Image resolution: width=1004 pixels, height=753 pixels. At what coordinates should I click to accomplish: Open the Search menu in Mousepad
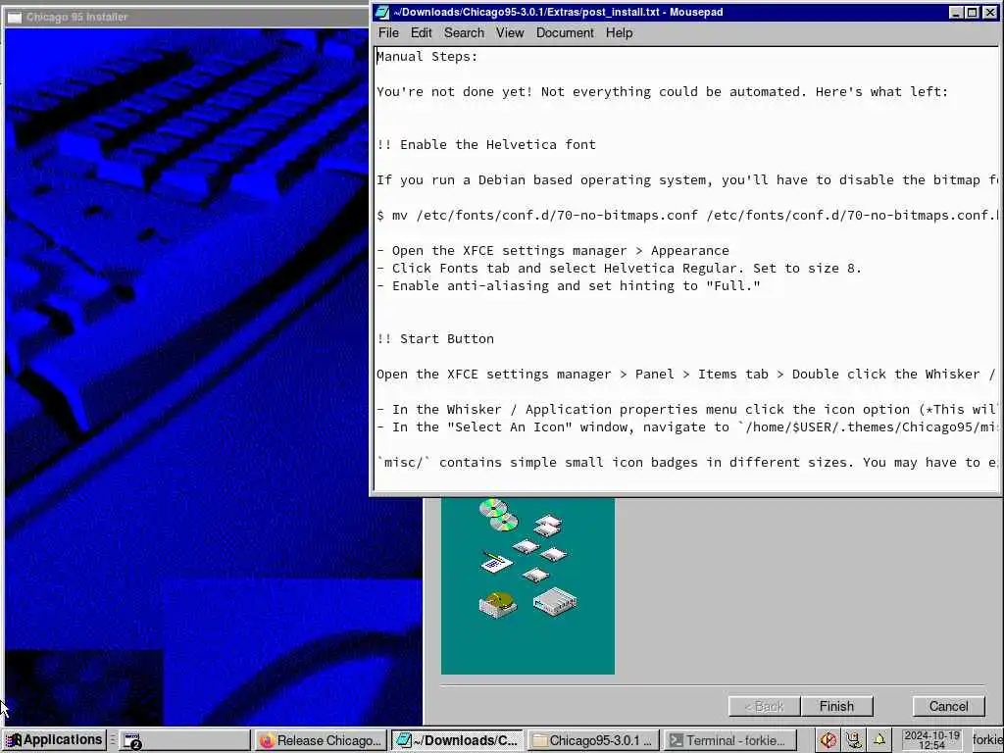(464, 32)
